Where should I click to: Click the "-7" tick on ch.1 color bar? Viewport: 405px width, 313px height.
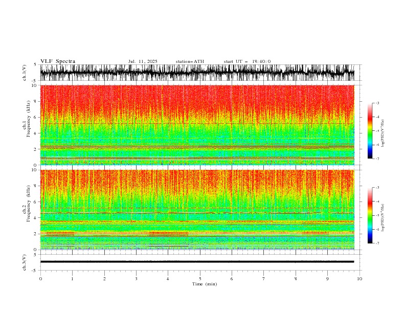coord(377,159)
